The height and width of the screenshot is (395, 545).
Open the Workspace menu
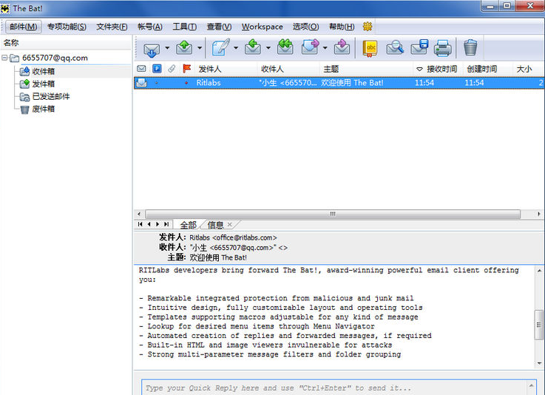(x=262, y=27)
